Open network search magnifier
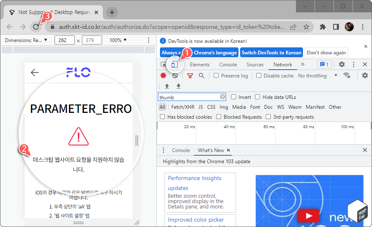The image size is (372, 227). pos(201,76)
